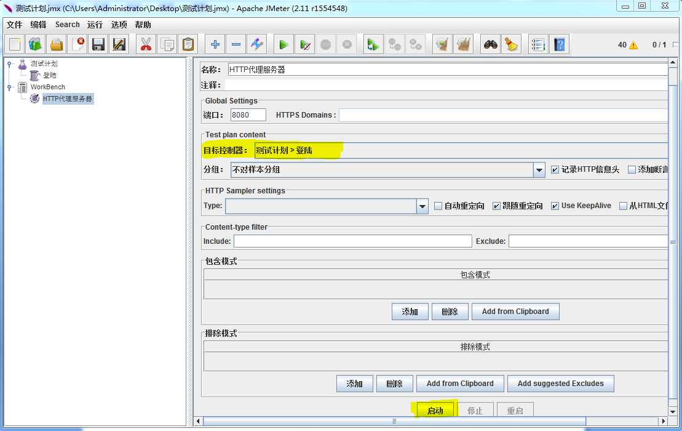Select the 登陆 tree item
The width and height of the screenshot is (682, 431).
point(50,76)
